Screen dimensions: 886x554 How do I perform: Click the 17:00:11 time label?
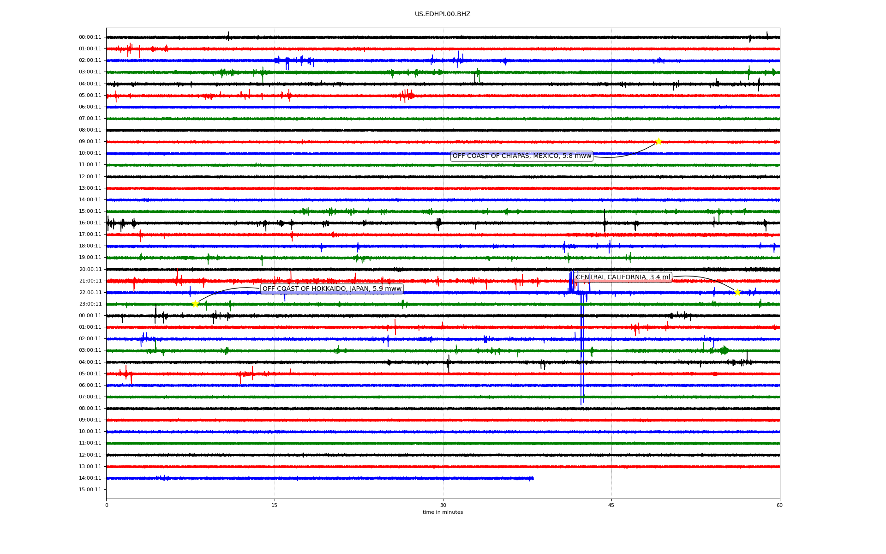tap(90, 234)
